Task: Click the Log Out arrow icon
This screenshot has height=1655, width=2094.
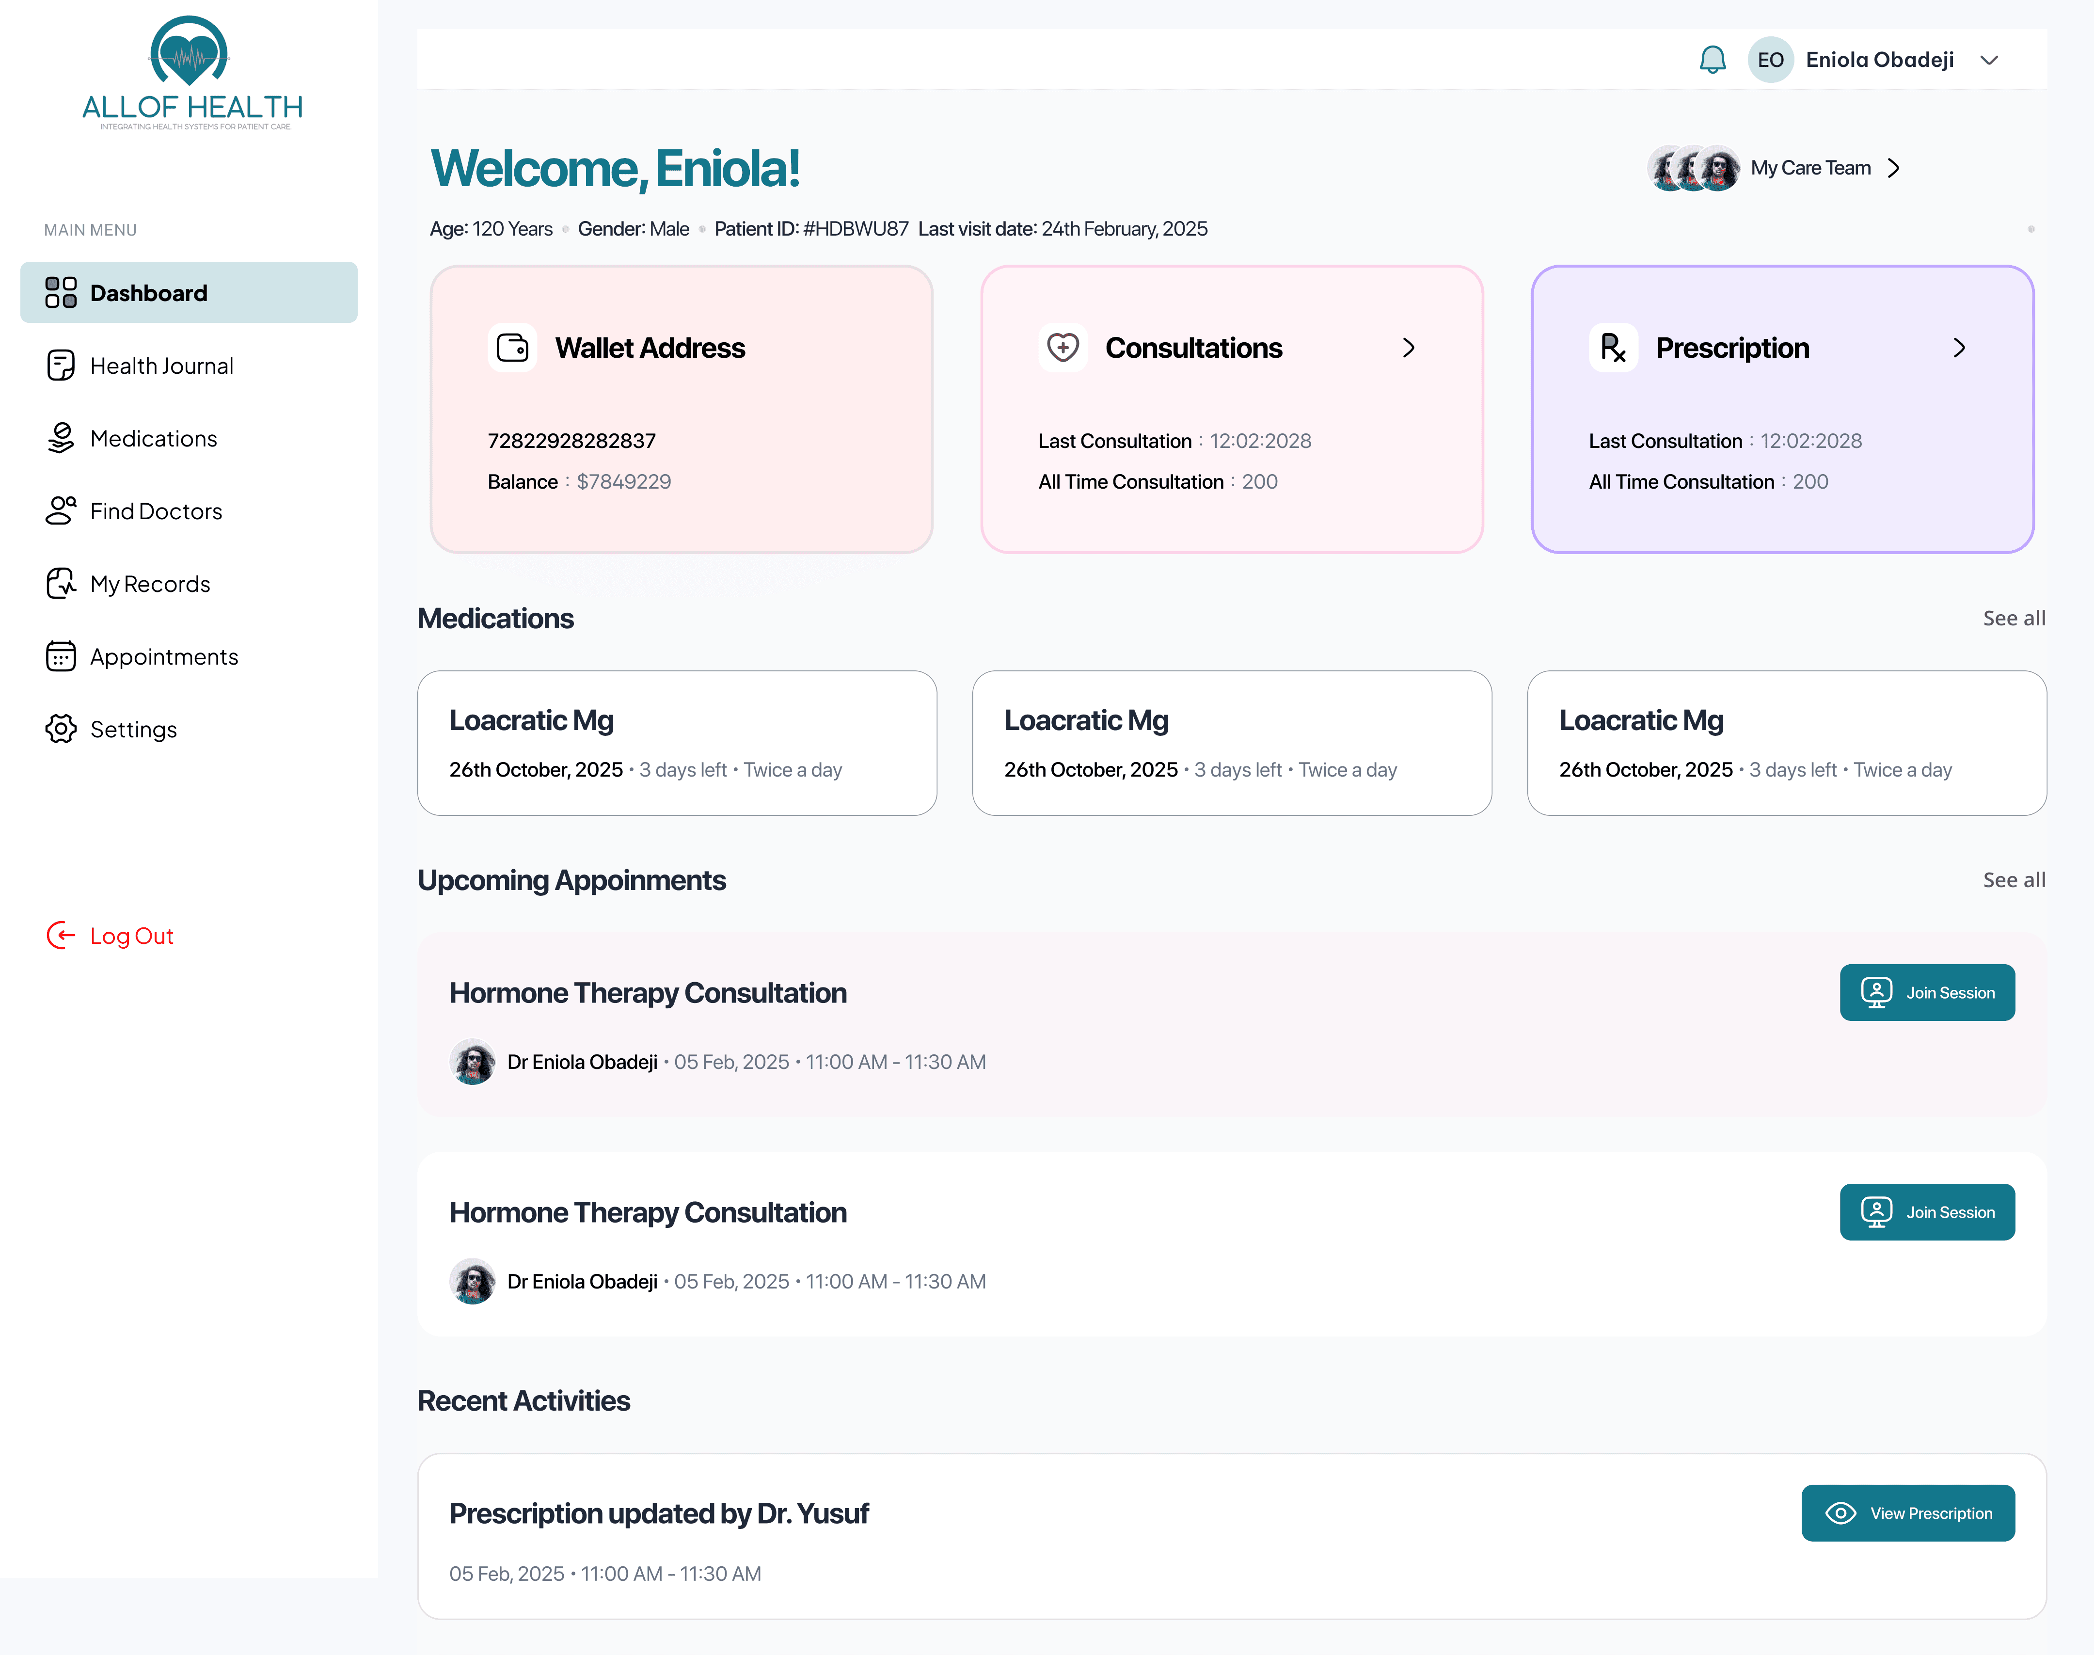Action: [x=60, y=935]
